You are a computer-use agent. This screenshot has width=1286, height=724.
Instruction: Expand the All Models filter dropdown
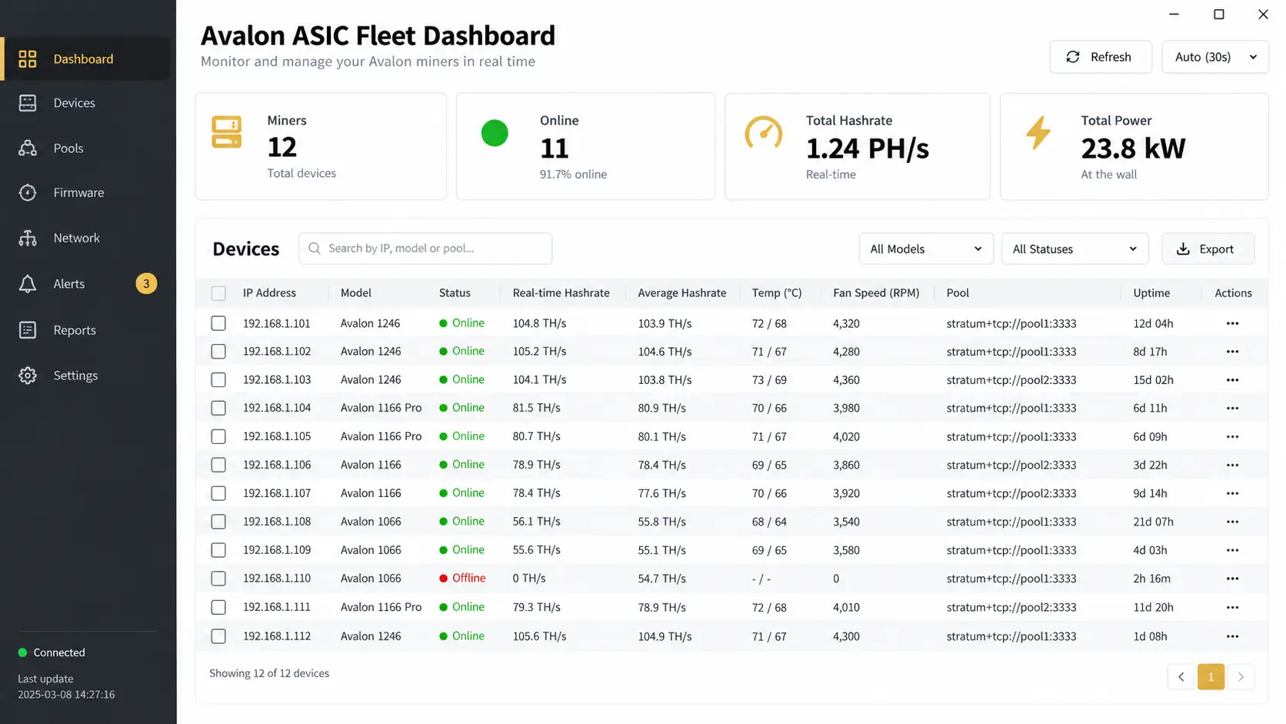926,249
